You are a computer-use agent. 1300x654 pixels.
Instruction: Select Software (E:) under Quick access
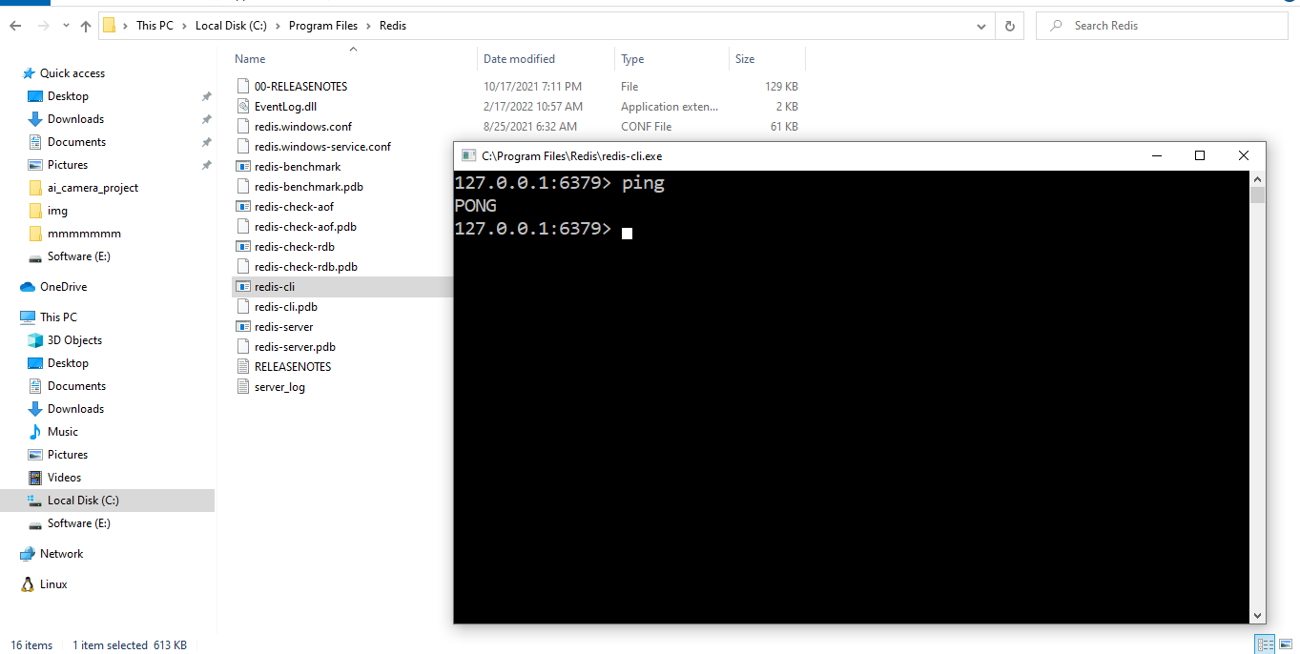pyautogui.click(x=78, y=256)
